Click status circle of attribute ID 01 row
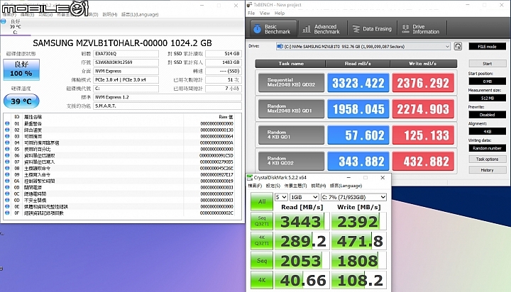 (x=7, y=123)
